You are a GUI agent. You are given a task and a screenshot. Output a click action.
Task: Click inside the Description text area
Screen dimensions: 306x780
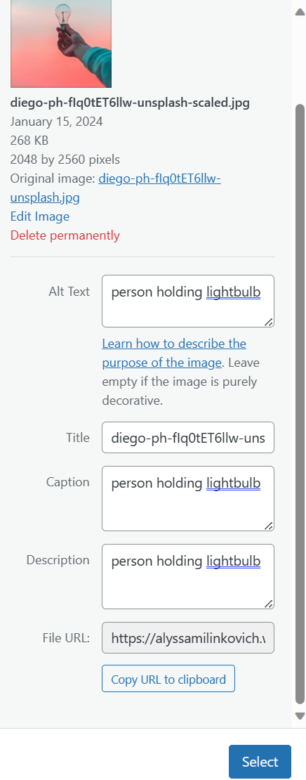[188, 576]
